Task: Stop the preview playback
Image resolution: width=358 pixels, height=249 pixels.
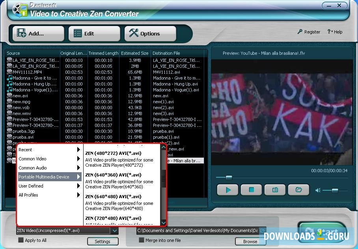Action: (252, 190)
